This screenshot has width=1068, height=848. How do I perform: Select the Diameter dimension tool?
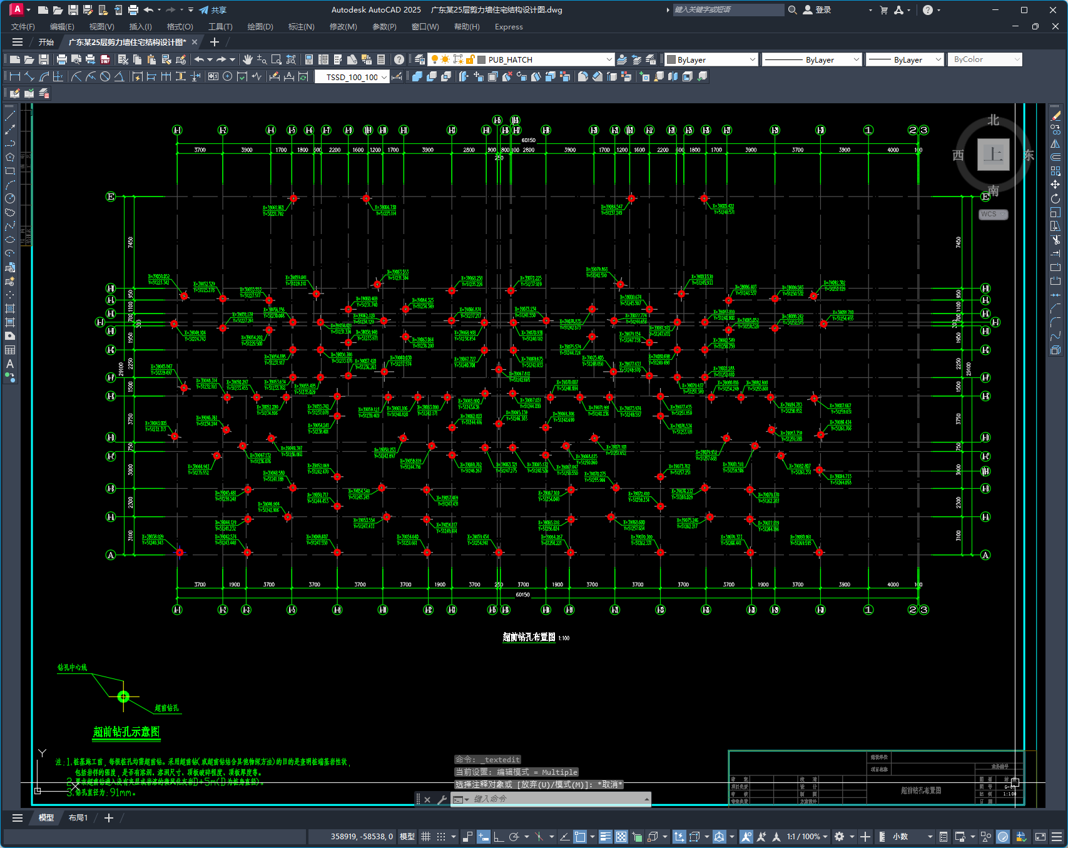(x=105, y=76)
